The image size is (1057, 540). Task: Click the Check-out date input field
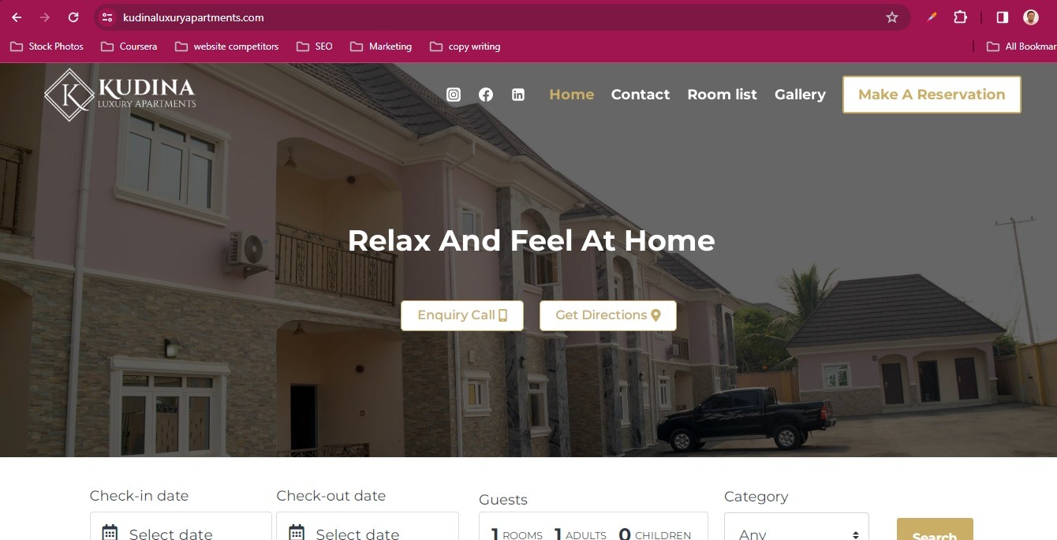[368, 527]
